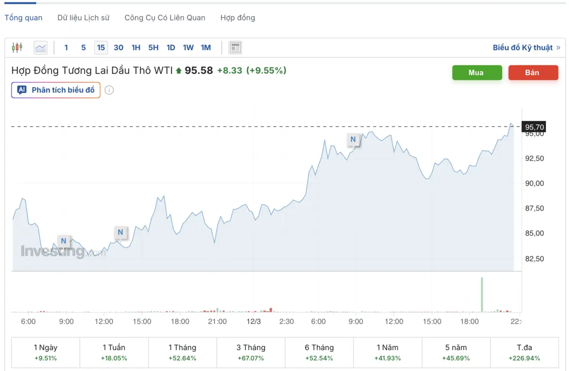
Task: Enable the 1W weekly timeframe
Action: pos(188,47)
